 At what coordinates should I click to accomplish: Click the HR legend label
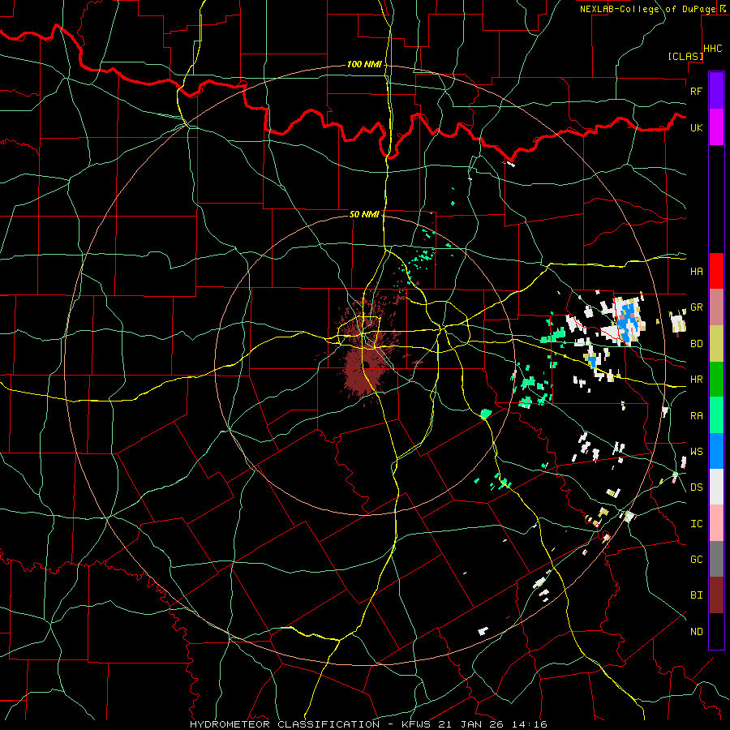click(x=697, y=380)
